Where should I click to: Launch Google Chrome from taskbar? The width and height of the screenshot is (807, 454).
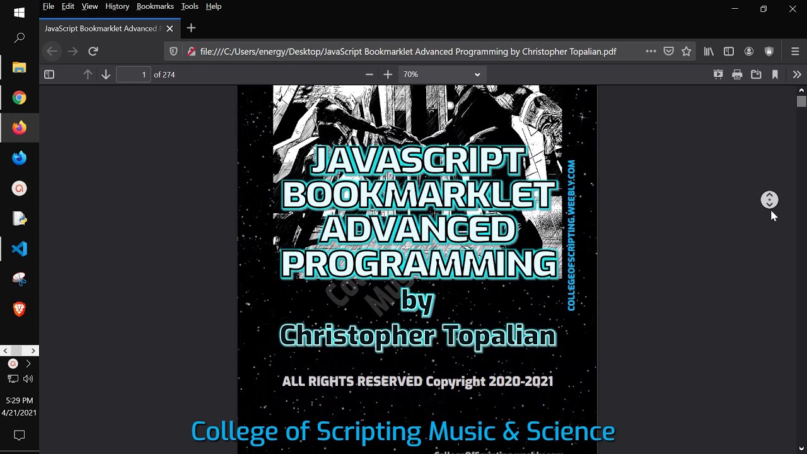coord(20,98)
